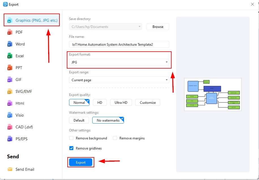Select the Send Email option
The height and width of the screenshot is (180, 259).
pos(25,169)
